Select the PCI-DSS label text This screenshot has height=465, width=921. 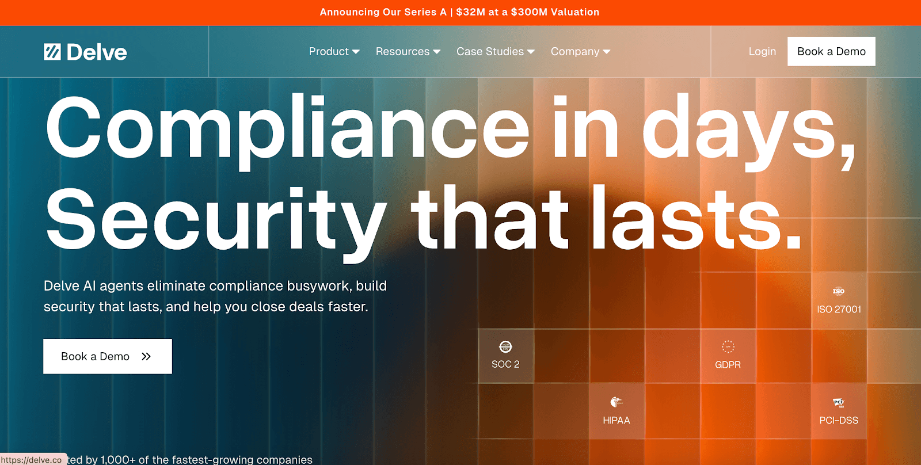pyautogui.click(x=839, y=420)
